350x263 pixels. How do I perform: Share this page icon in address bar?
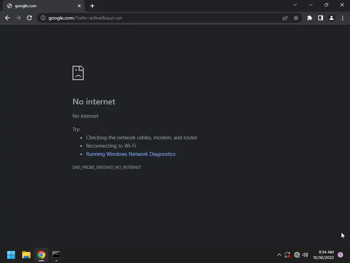285,18
